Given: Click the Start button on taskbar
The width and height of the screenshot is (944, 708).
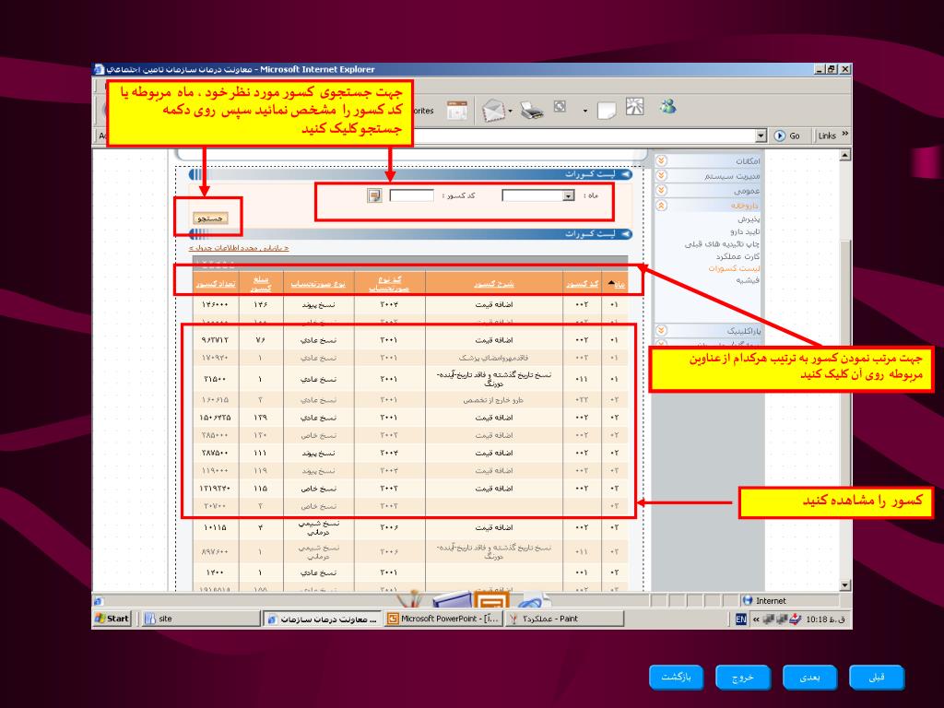Looking at the screenshot, I should pyautogui.click(x=112, y=619).
